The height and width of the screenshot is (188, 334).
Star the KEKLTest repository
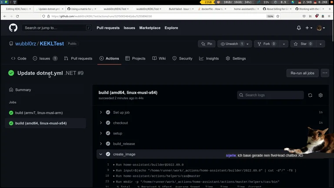303,44
